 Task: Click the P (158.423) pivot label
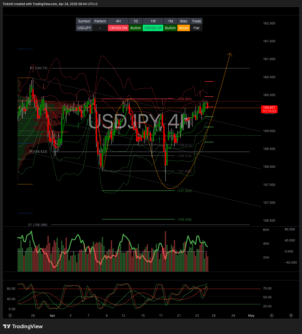[38, 152]
